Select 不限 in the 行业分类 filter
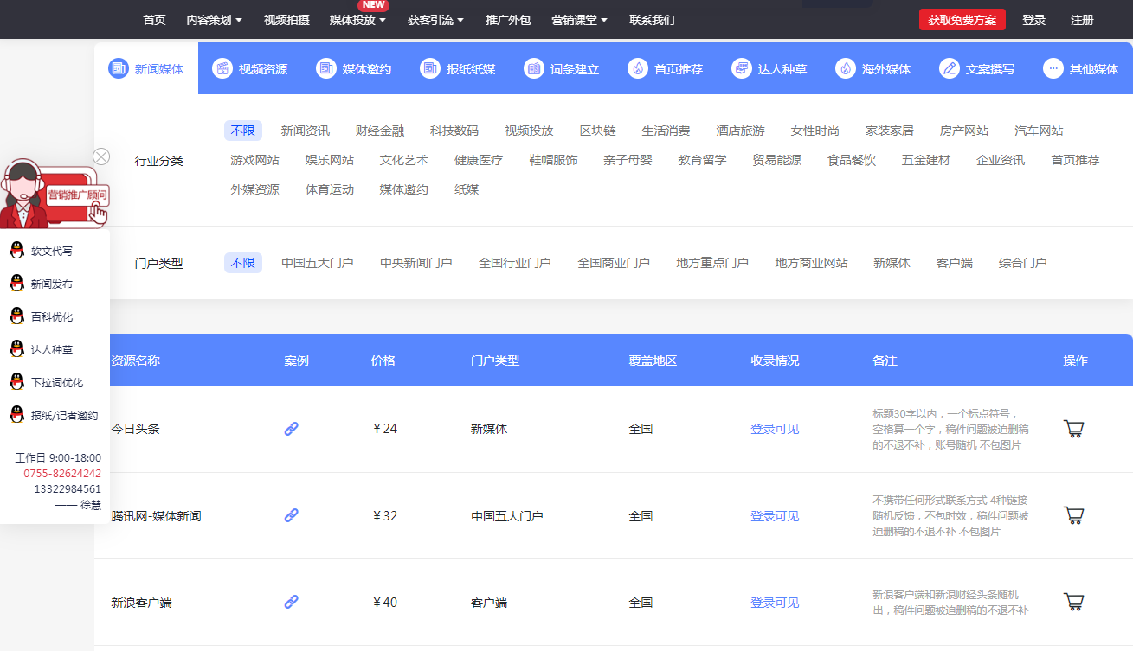Screen dimensions: 1133x651 242,131
